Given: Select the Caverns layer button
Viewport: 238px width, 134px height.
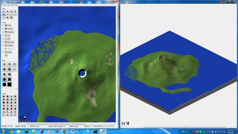Looking at the screenshot, I should 9,29.
